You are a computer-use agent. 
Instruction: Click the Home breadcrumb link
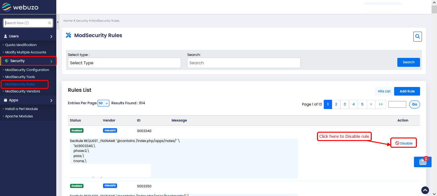click(68, 21)
